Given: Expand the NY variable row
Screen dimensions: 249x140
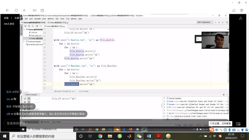Looking at the screenshot, I should [x=164, y=107].
